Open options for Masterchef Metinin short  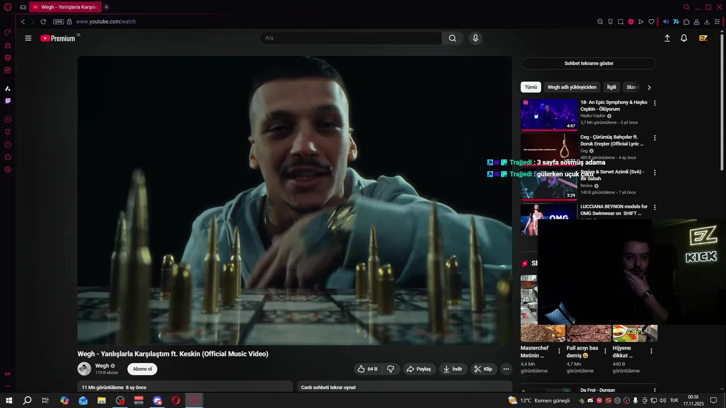[559, 351]
